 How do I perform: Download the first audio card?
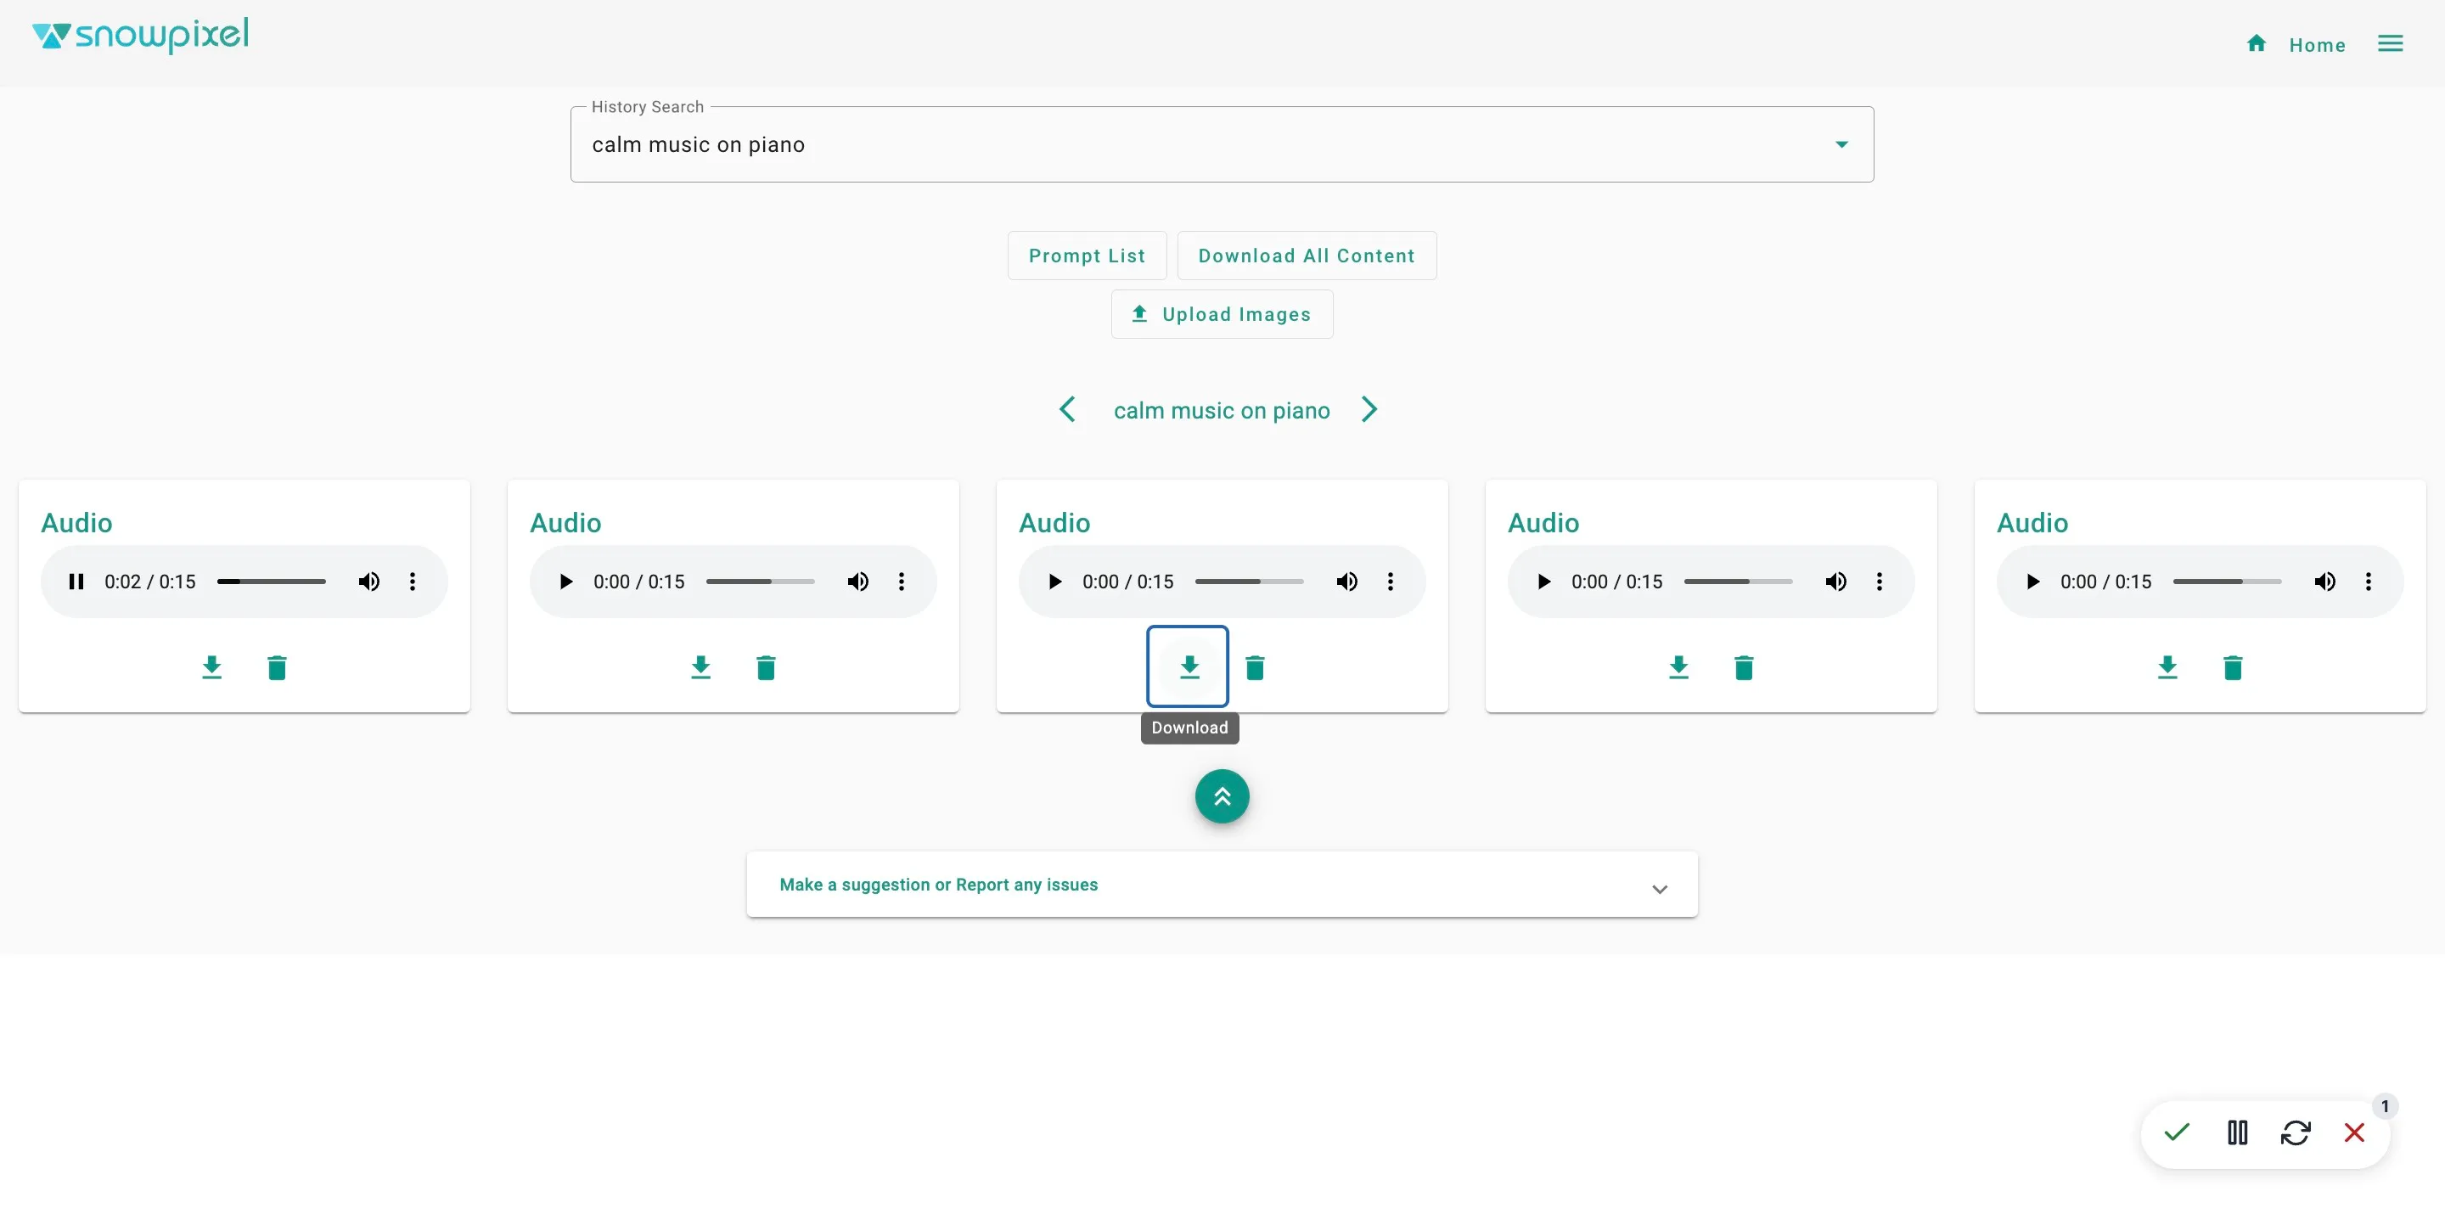click(211, 667)
